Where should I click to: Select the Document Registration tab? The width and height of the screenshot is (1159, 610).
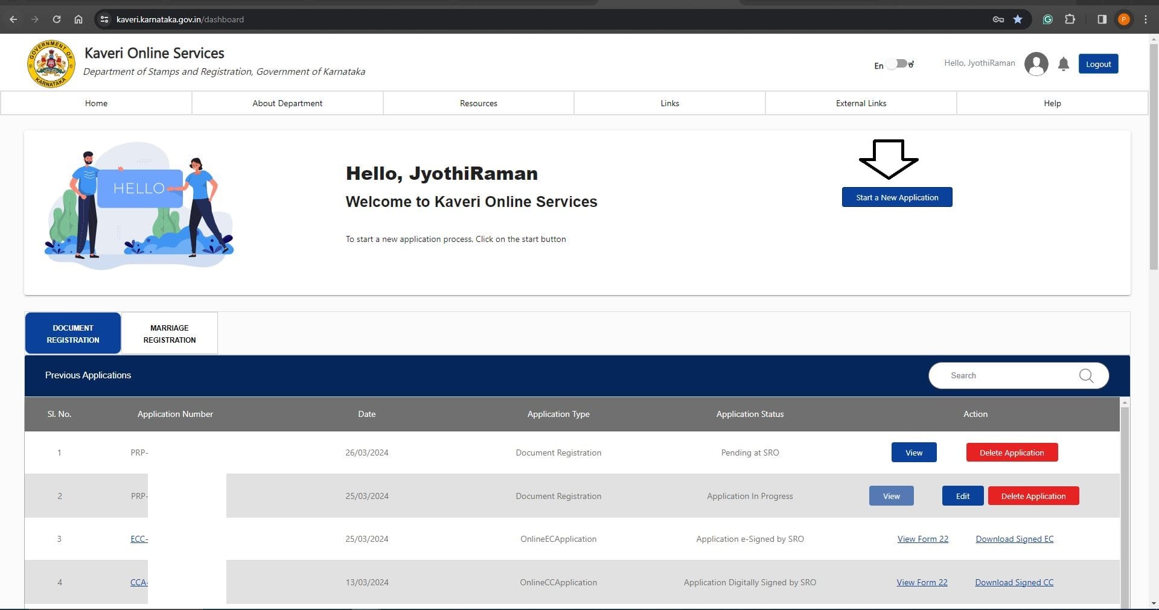[x=73, y=334]
